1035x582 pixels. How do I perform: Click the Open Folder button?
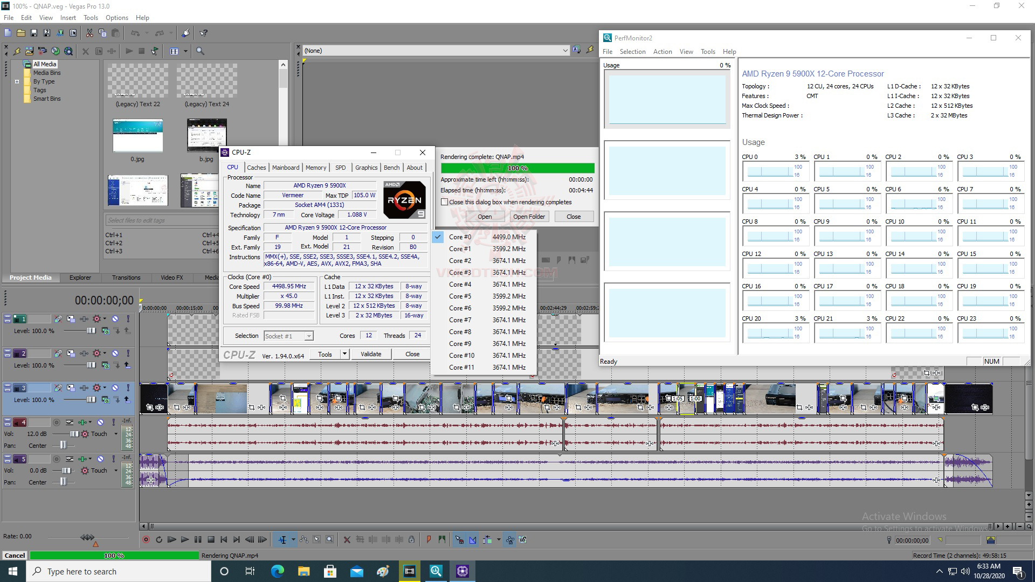pos(528,217)
